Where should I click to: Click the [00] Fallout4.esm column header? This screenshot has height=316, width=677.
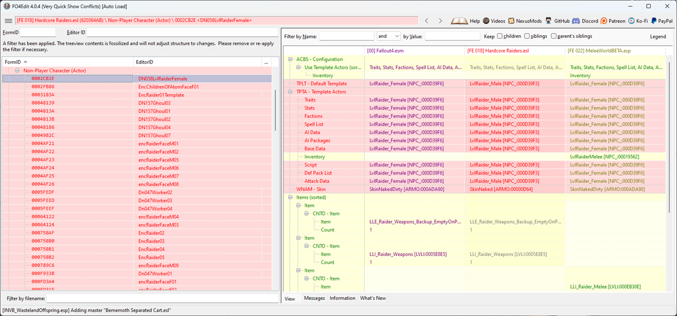tap(415, 51)
